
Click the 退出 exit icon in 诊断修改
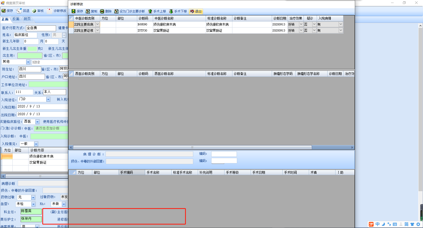coord(192,11)
